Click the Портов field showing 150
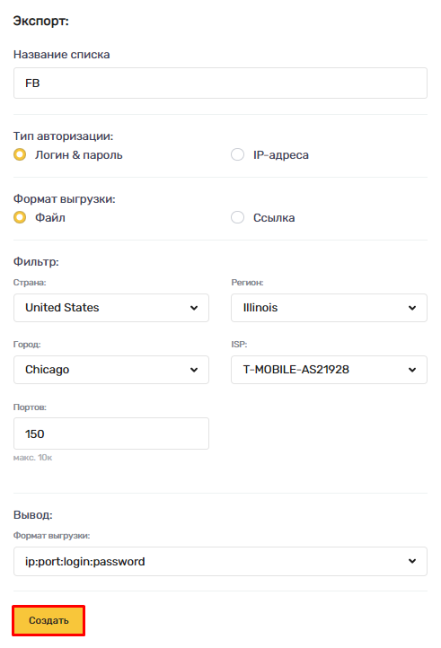The width and height of the screenshot is (441, 648). click(x=111, y=433)
